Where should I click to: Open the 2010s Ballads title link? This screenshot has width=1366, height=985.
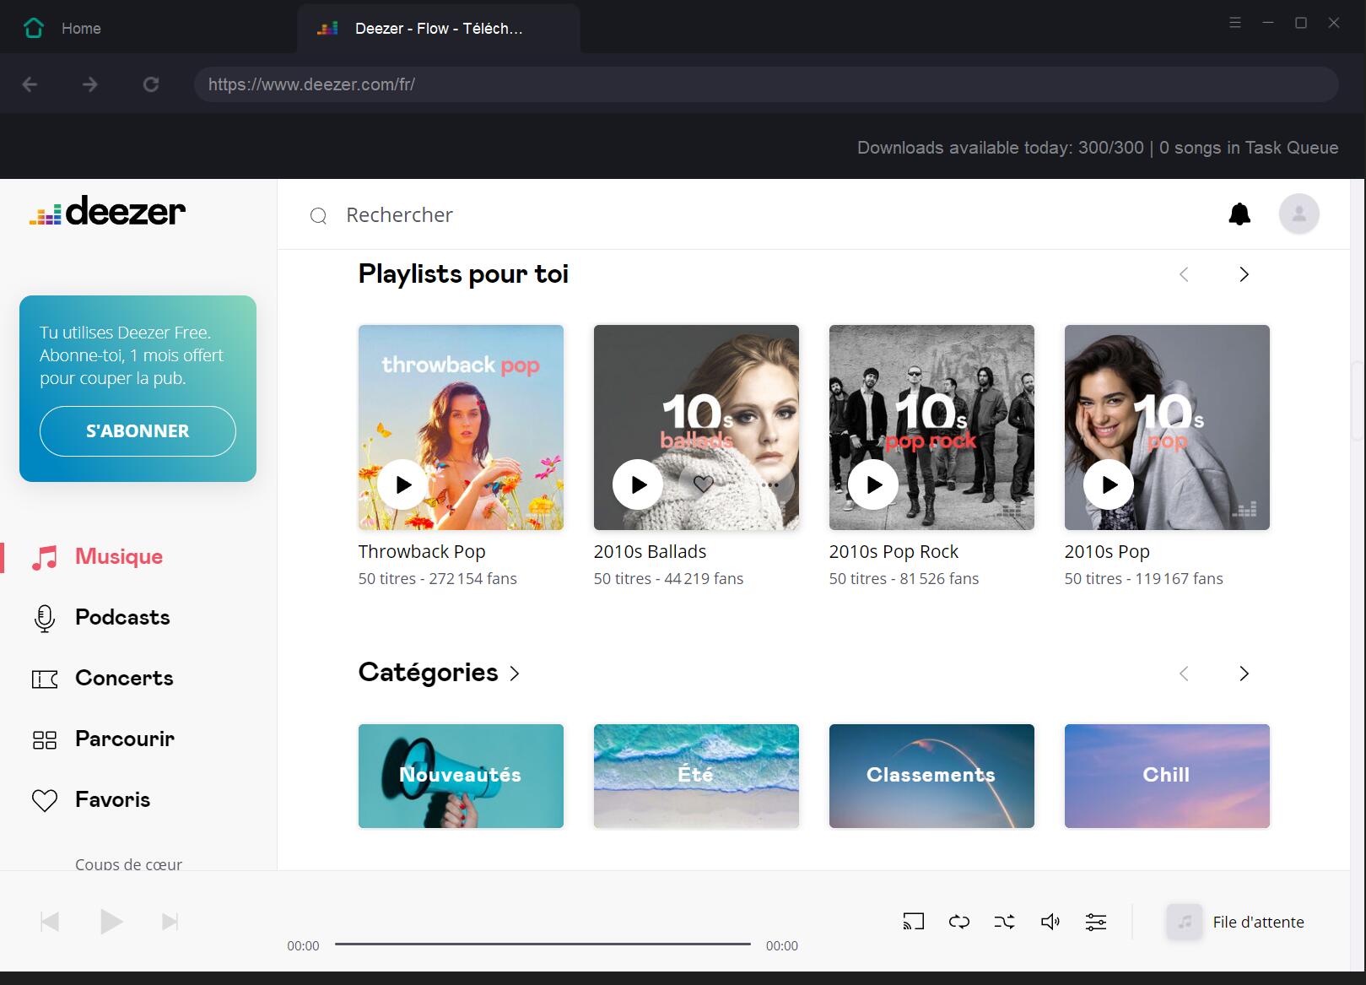click(x=650, y=552)
